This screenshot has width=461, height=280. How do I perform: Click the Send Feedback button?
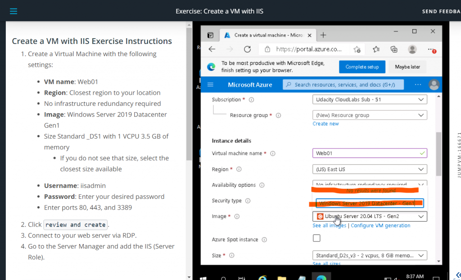pyautogui.click(x=441, y=11)
